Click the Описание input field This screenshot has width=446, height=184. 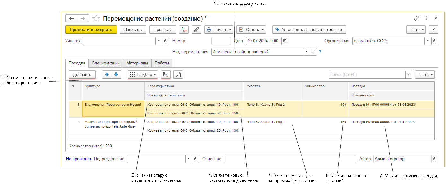pos(290,159)
